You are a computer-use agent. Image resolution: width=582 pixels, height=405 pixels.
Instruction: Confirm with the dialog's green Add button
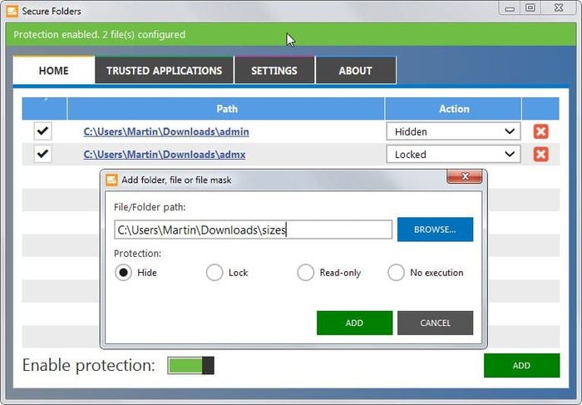(x=354, y=323)
